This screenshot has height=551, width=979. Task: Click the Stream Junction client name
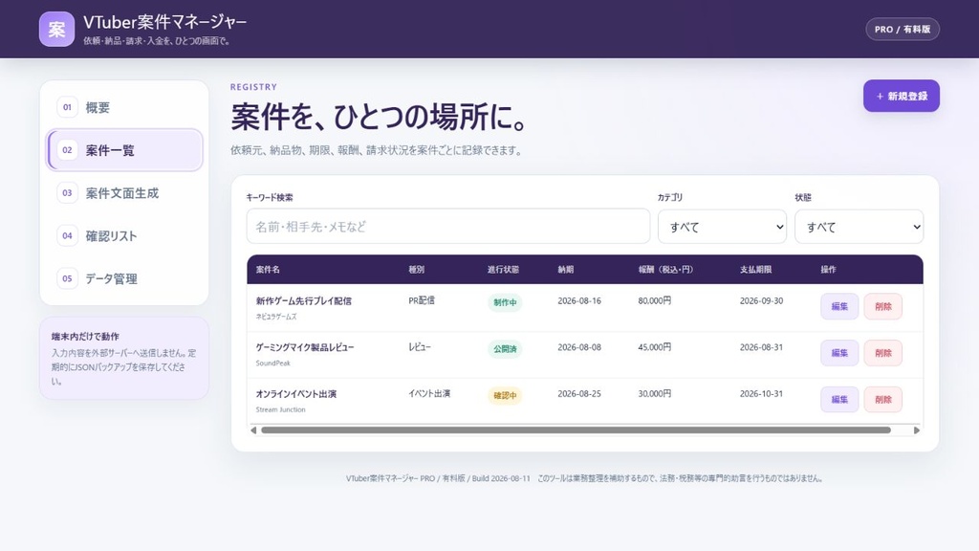pyautogui.click(x=280, y=409)
